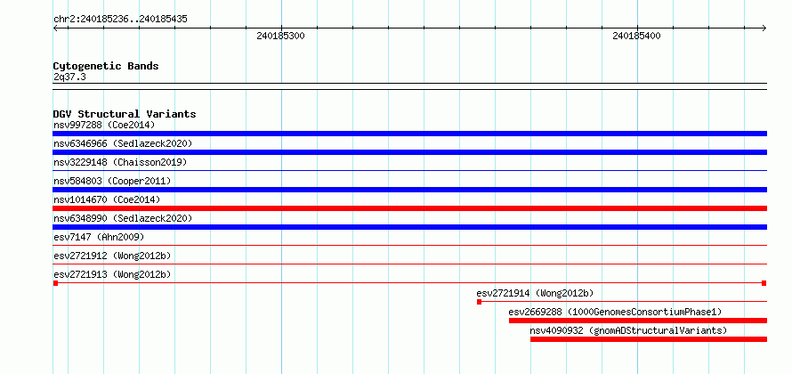Open the nsv584803 (Cooper2011) label
The height and width of the screenshot is (374, 792).
112,181
